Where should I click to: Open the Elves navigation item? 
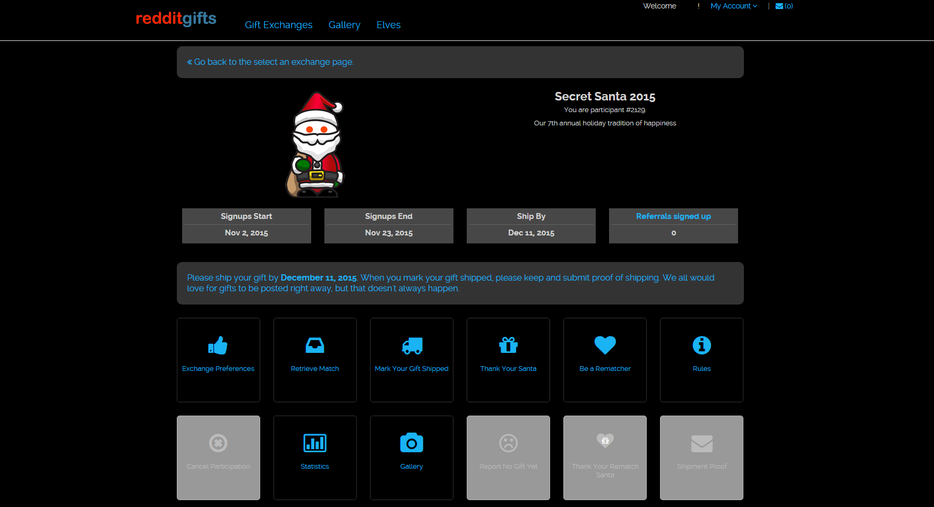pos(389,25)
